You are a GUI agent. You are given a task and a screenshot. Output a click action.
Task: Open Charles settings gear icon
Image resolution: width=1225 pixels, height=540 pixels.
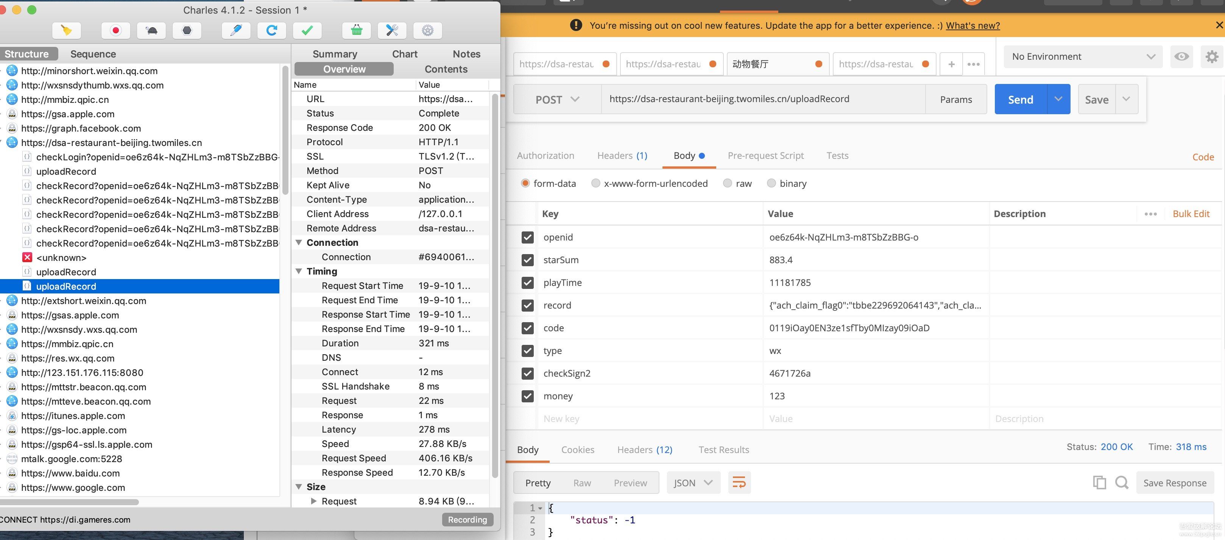coord(427,31)
